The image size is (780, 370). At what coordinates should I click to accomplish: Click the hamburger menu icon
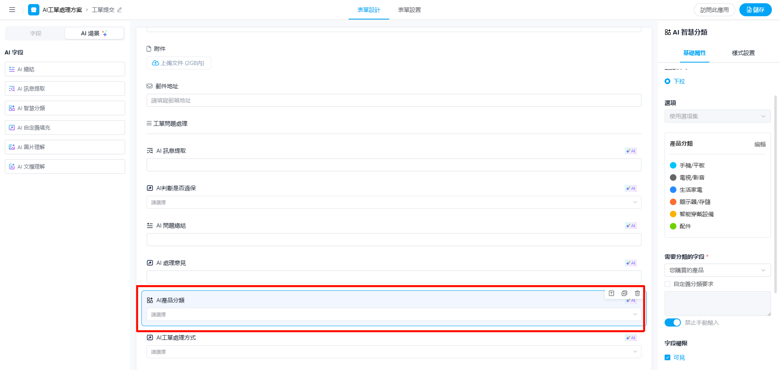tap(12, 10)
